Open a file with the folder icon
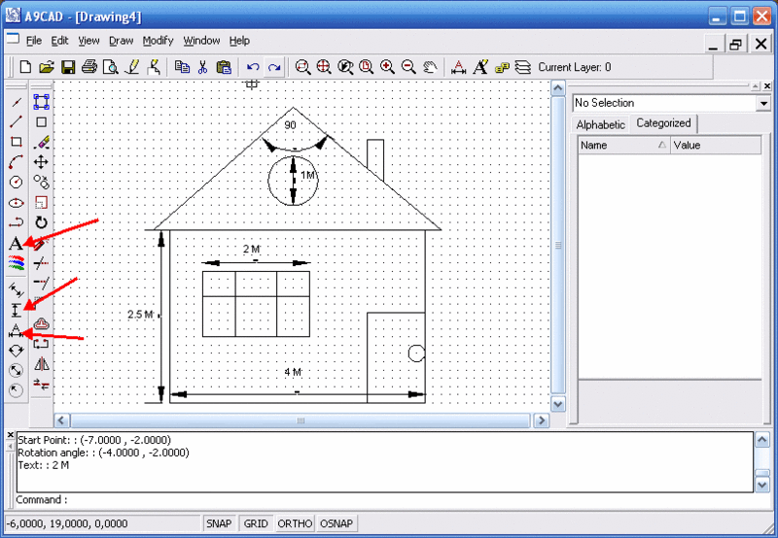 (47, 67)
